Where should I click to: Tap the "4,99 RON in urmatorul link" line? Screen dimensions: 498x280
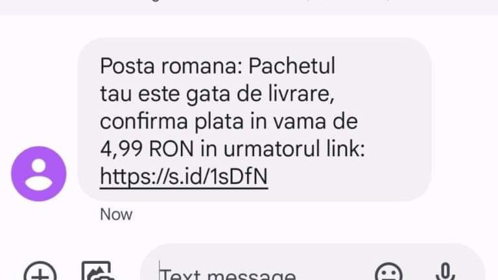click(x=233, y=148)
